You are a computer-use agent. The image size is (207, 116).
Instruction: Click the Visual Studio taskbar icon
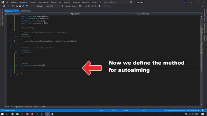click(x=47, y=114)
